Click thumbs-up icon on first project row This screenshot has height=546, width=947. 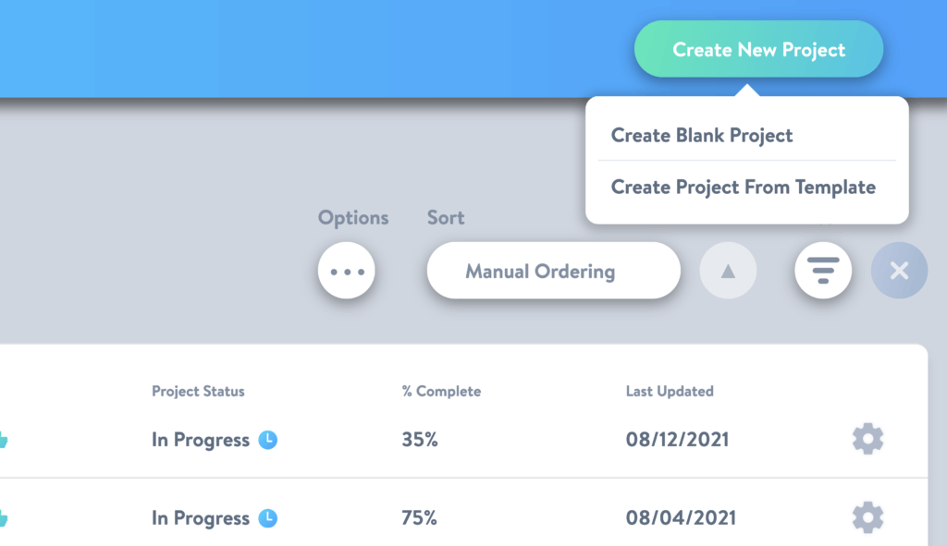pyautogui.click(x=3, y=440)
